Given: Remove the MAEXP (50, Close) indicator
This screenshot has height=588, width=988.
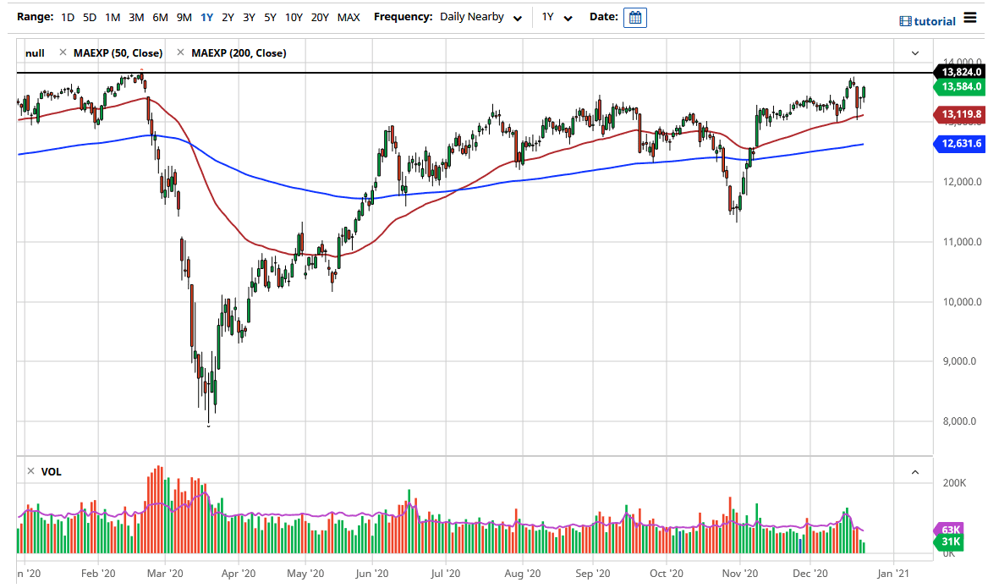Looking at the screenshot, I should [x=63, y=52].
